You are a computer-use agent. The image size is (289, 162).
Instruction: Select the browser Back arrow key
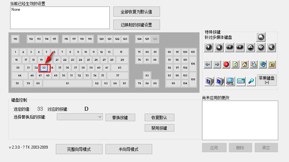(x=208, y=64)
